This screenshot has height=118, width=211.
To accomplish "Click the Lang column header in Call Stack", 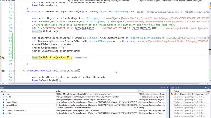I will pos(208,91).
